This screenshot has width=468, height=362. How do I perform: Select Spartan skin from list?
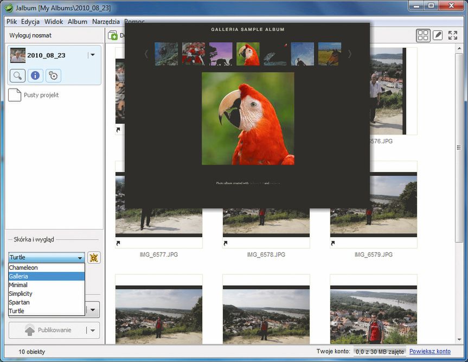coord(47,302)
